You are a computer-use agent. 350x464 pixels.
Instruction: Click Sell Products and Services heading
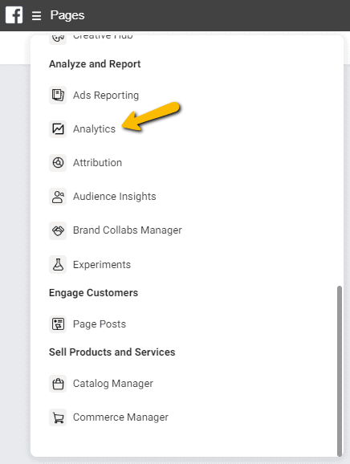tap(112, 352)
